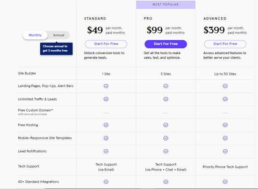Click Pro plan's Free Hosting checkmark icon
This screenshot has width=258, height=189.
pos(166,125)
